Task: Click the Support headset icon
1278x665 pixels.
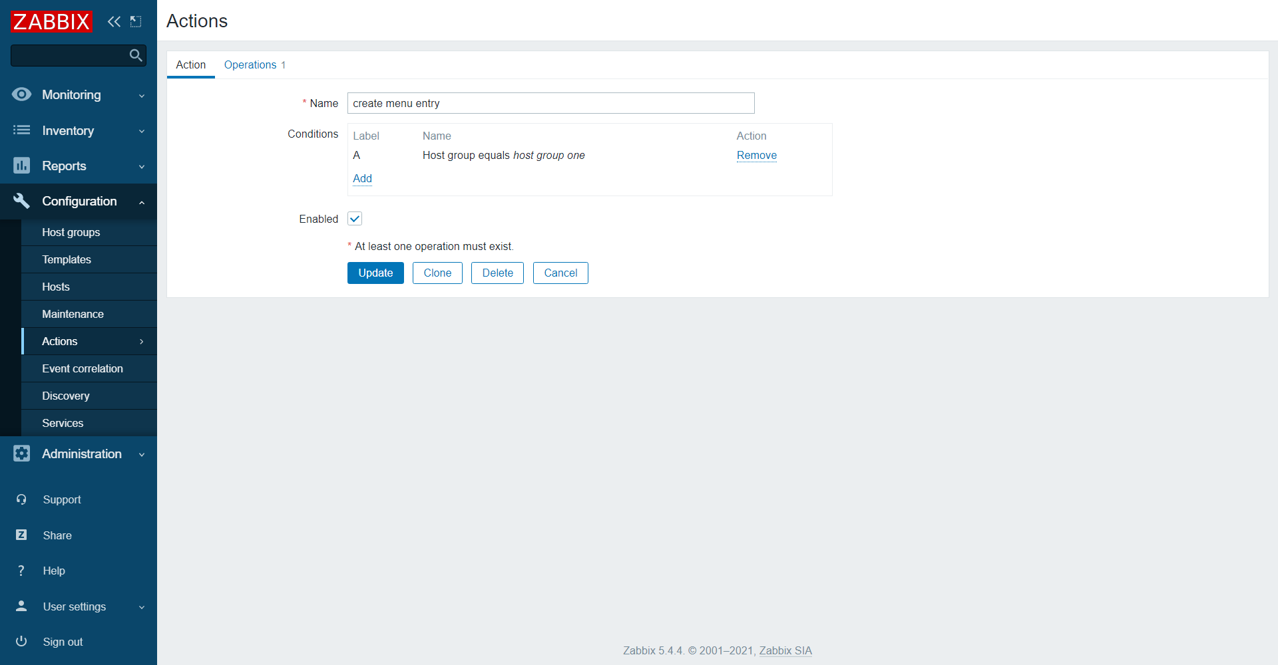Action: click(x=21, y=499)
